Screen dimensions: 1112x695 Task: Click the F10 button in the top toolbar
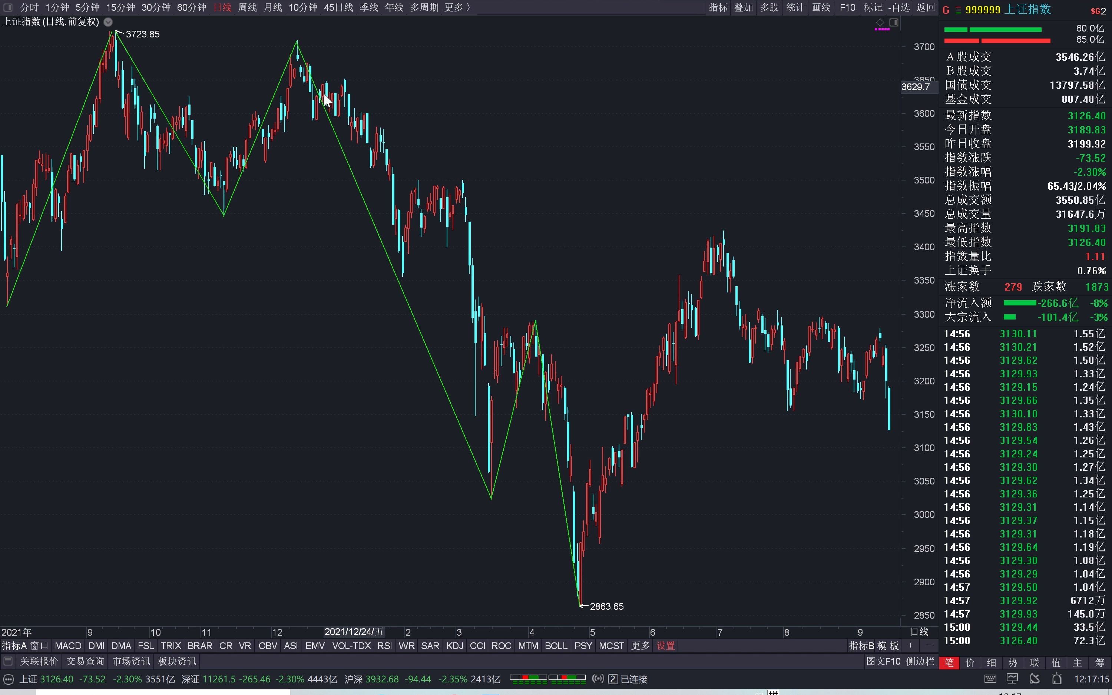click(x=847, y=7)
